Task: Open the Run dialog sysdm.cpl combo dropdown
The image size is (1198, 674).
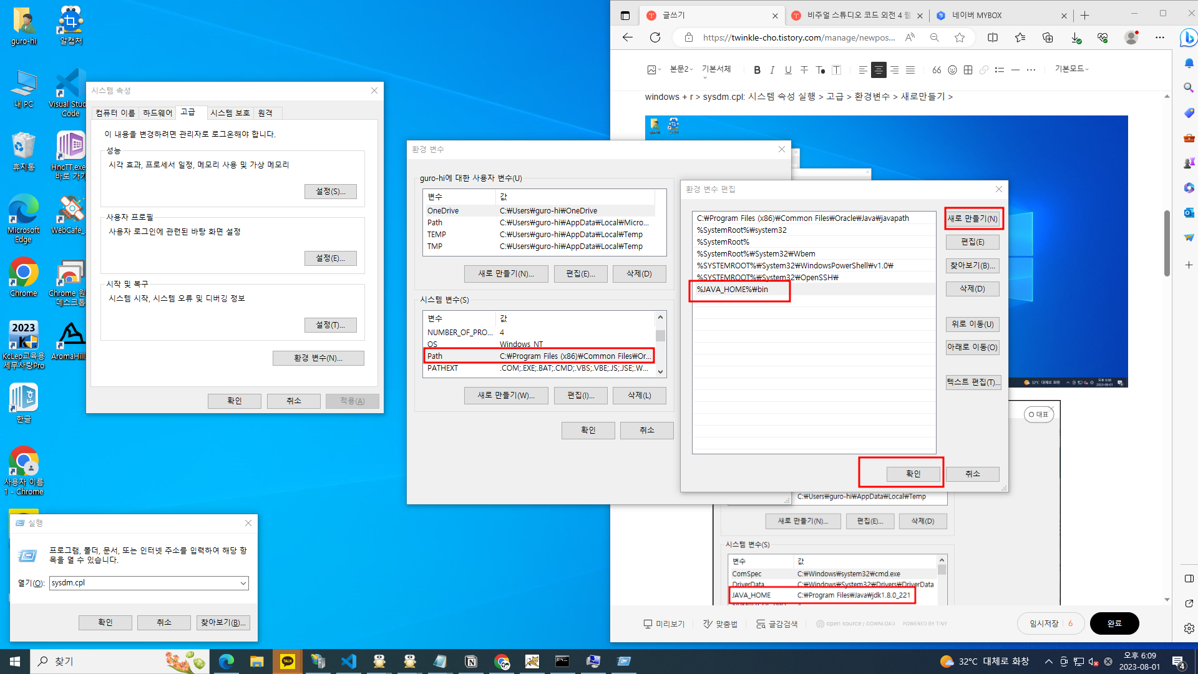Action: coord(243,583)
